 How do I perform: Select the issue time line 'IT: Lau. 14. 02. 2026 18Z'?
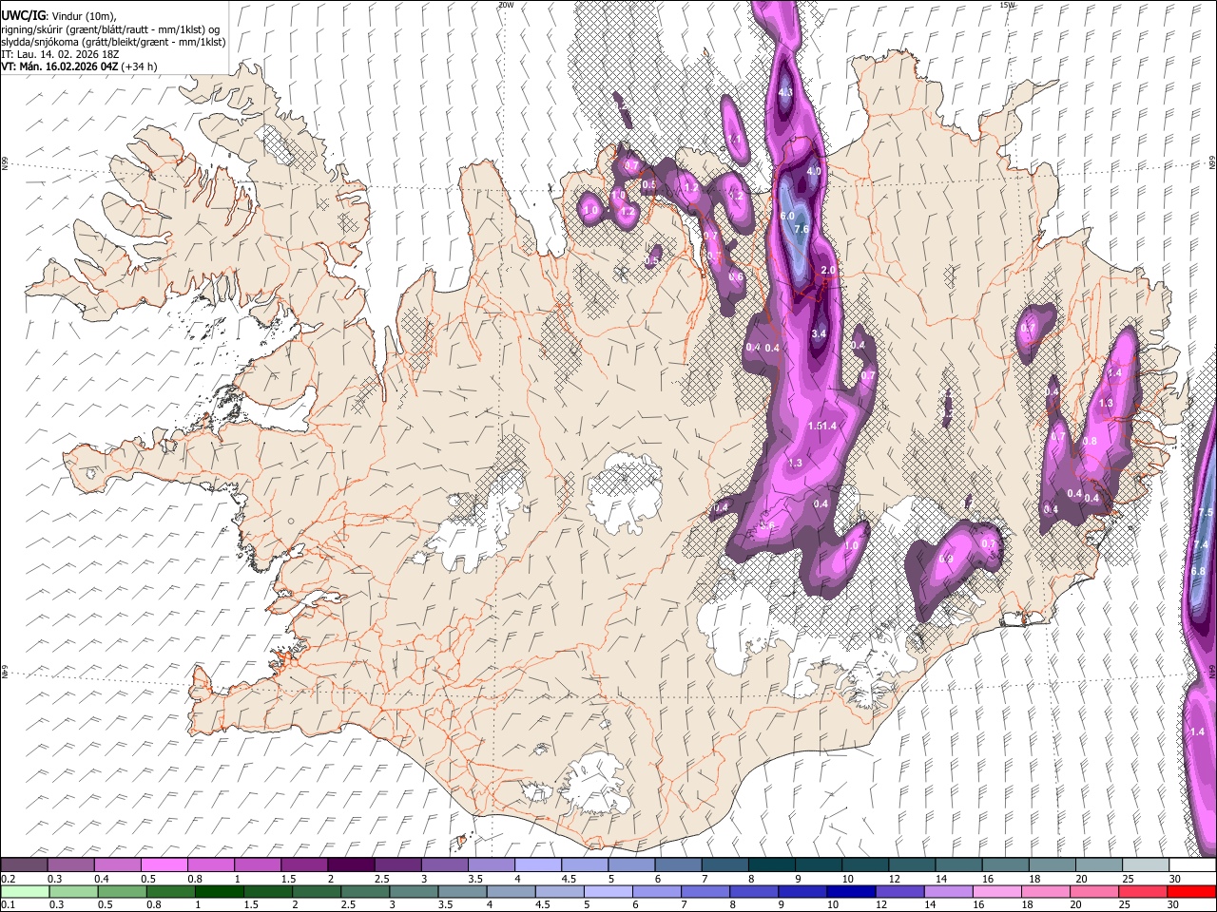tap(60, 54)
